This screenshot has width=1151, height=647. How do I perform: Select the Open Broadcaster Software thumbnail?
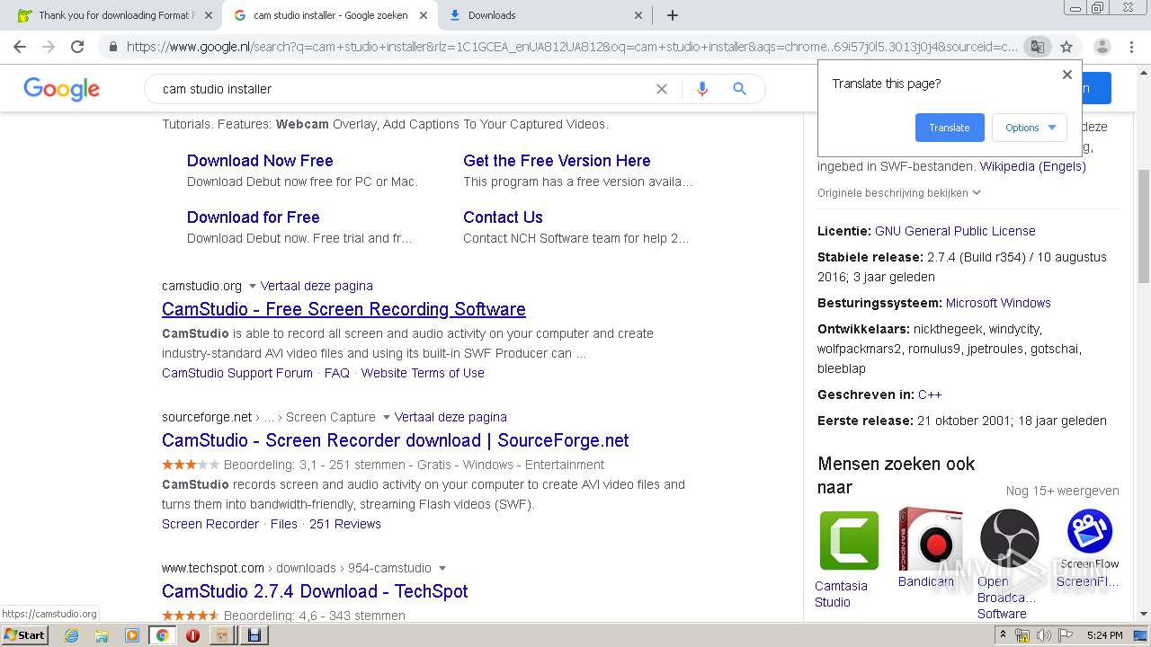click(x=1009, y=538)
